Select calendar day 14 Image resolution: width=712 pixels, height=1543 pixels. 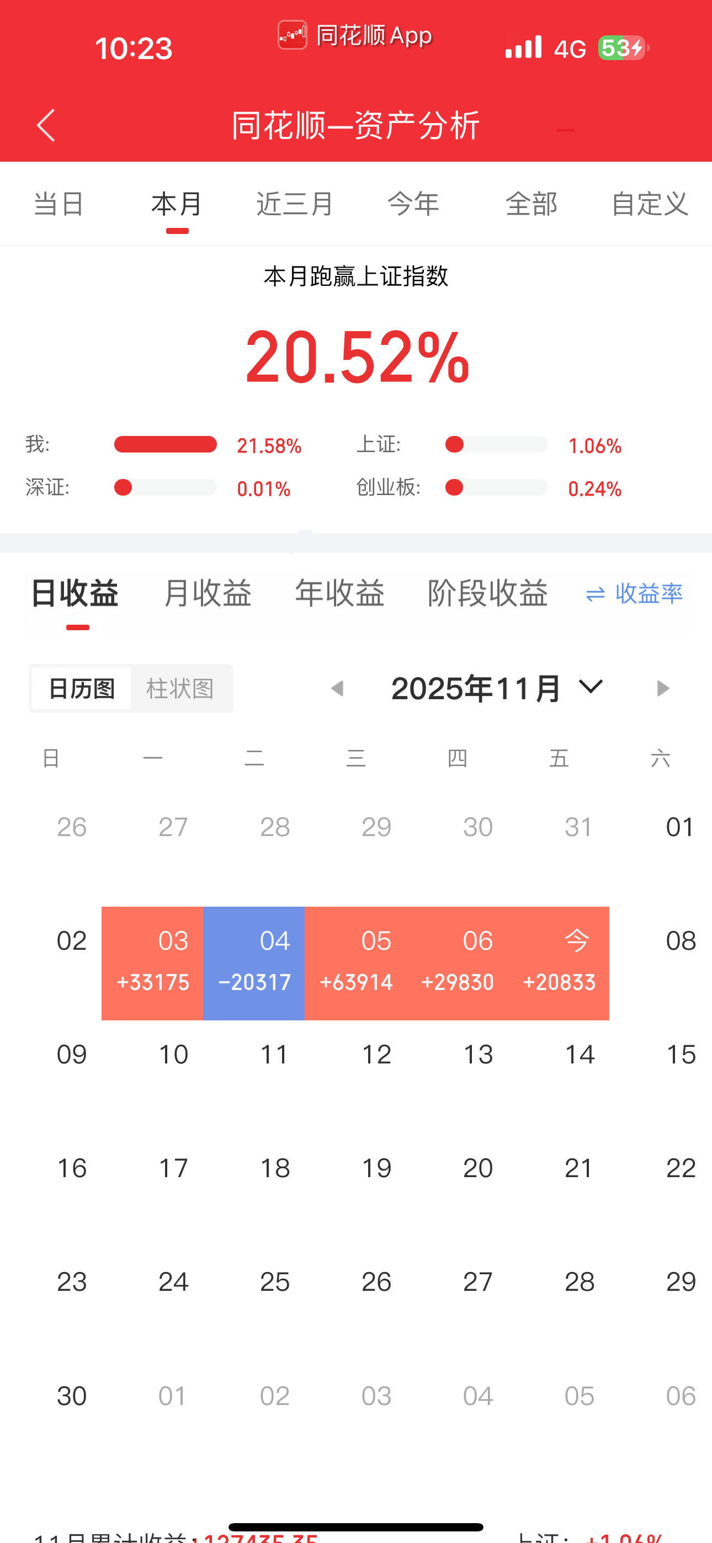(x=579, y=1055)
